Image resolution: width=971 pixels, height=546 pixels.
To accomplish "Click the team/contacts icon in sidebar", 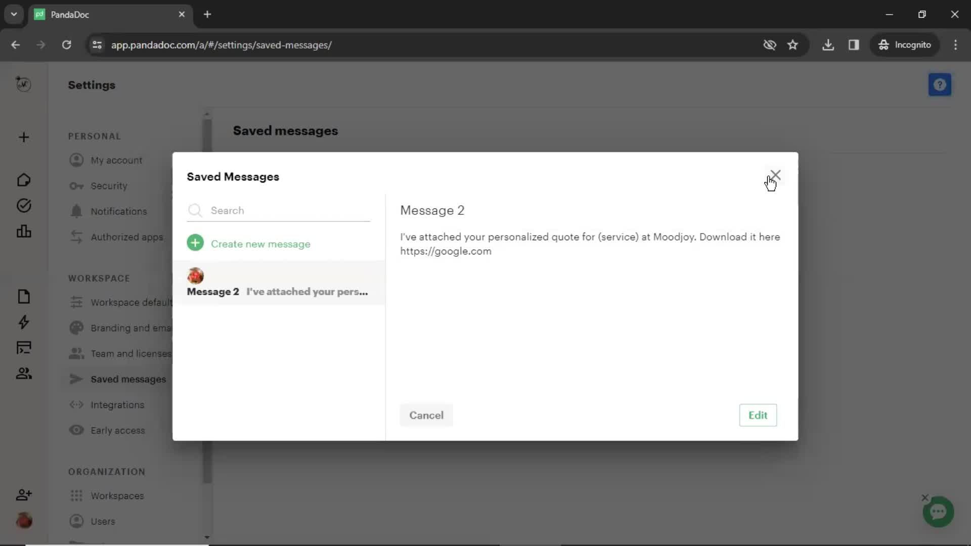I will pyautogui.click(x=24, y=373).
